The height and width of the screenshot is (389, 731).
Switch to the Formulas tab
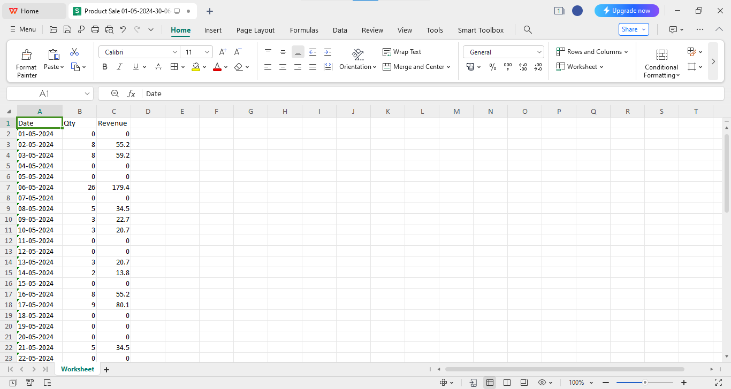(x=304, y=30)
